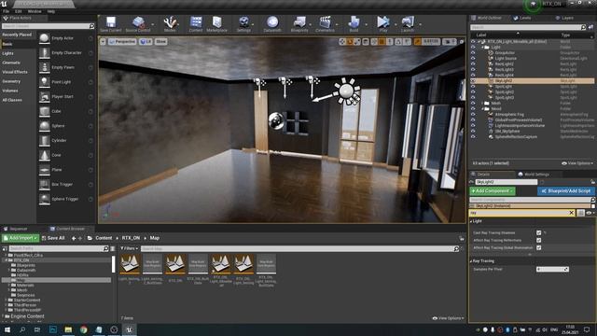Screen dimensions: 597x336
Task: Select the Sphere Trigger item
Action: (66, 199)
